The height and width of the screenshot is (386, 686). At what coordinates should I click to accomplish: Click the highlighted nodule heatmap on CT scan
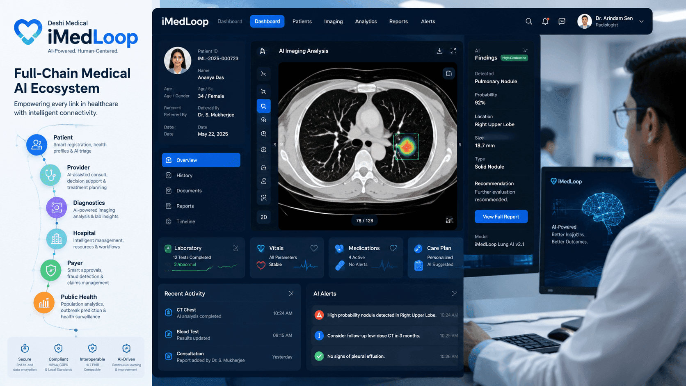[x=406, y=146]
